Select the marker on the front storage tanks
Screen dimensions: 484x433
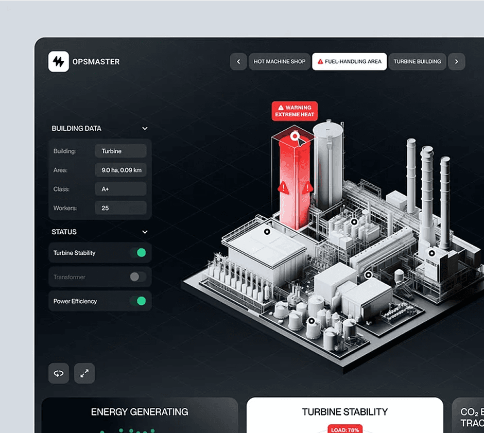point(312,321)
